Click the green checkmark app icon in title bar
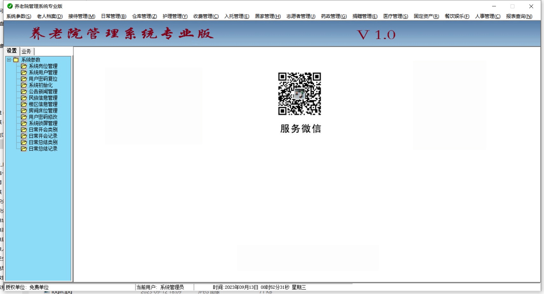 (10, 6)
